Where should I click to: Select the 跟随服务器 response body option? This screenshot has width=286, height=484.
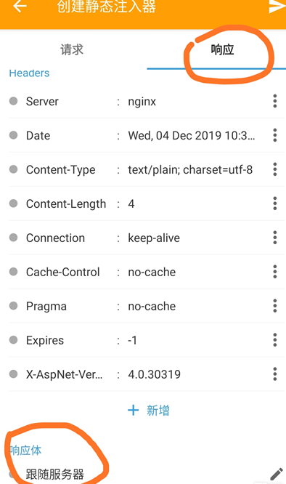click(55, 474)
